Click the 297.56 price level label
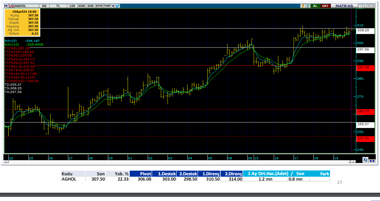 click(365, 50)
